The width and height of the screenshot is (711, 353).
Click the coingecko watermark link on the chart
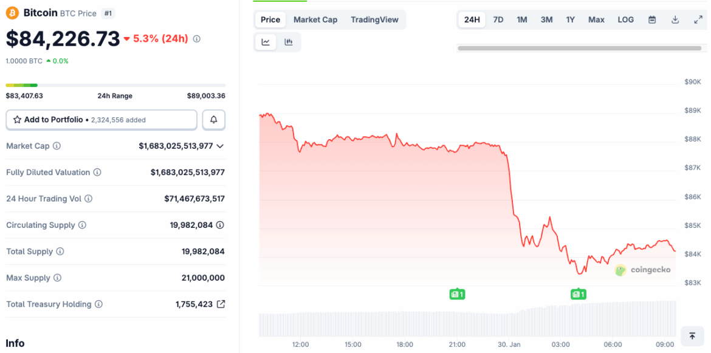[x=643, y=270]
